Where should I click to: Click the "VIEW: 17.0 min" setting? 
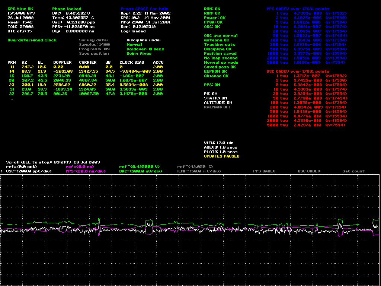[218, 143]
